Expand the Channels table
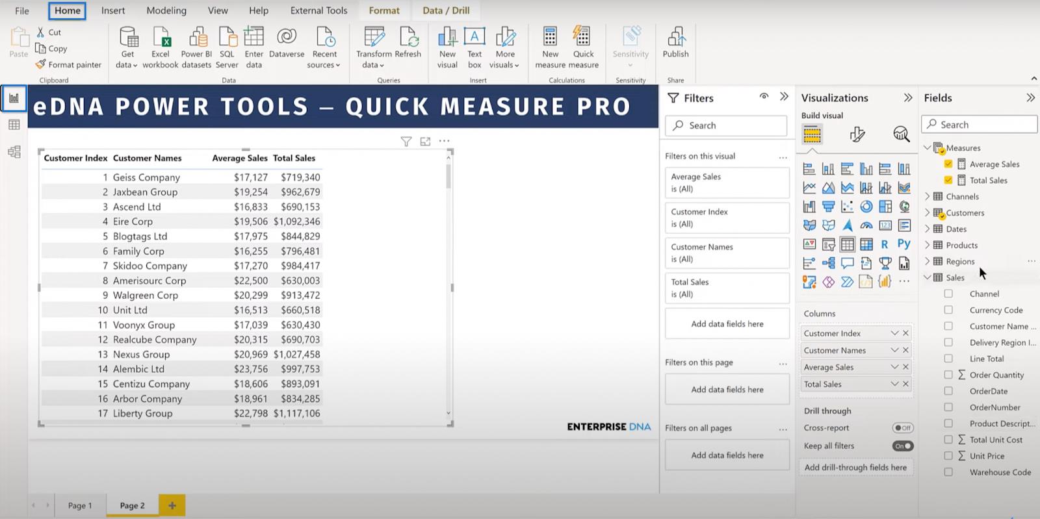Screen dimensions: 1040x519 [x=928, y=196]
